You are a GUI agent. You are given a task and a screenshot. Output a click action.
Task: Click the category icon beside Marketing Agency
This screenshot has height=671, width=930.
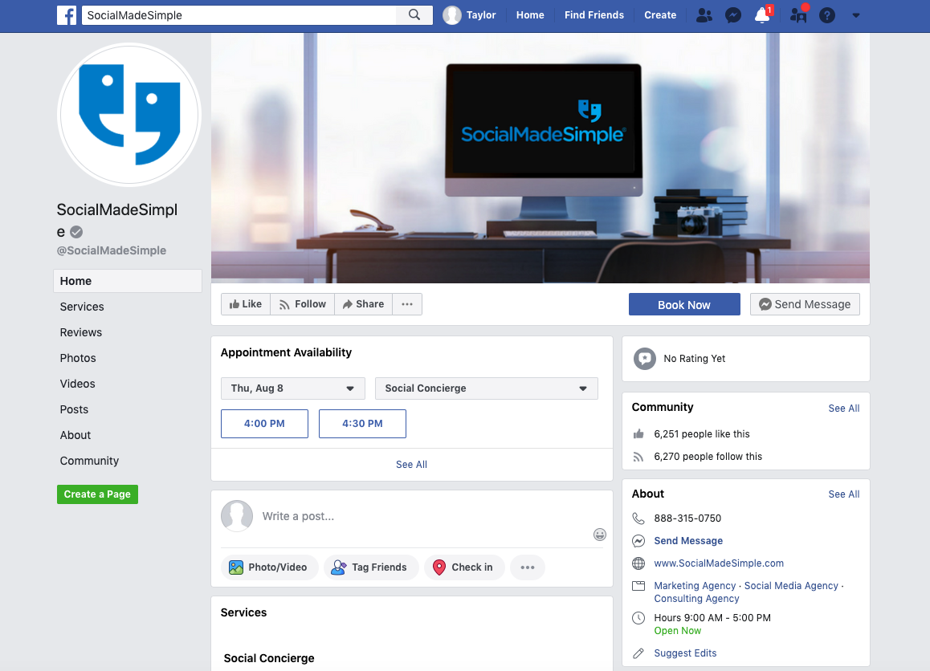pos(638,586)
